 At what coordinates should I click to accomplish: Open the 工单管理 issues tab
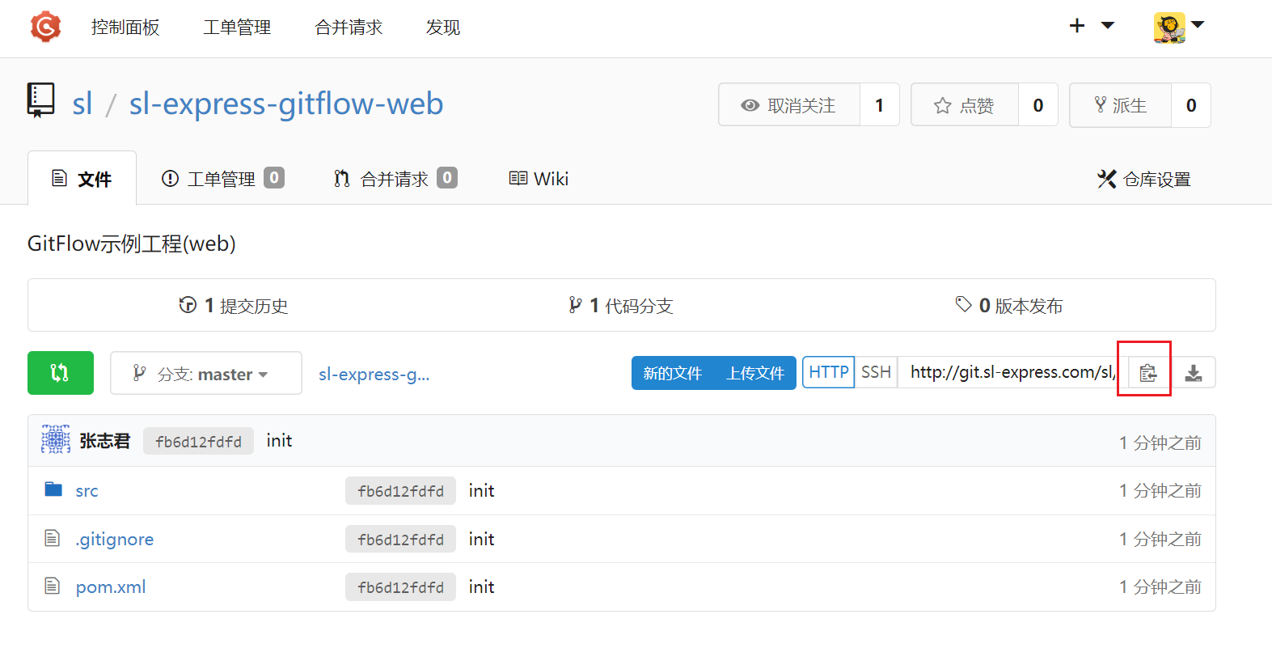coord(222,179)
